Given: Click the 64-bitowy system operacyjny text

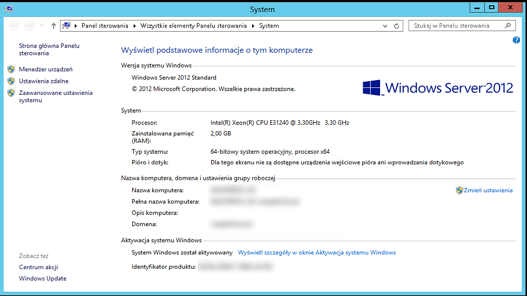Looking at the screenshot, I should point(270,152).
